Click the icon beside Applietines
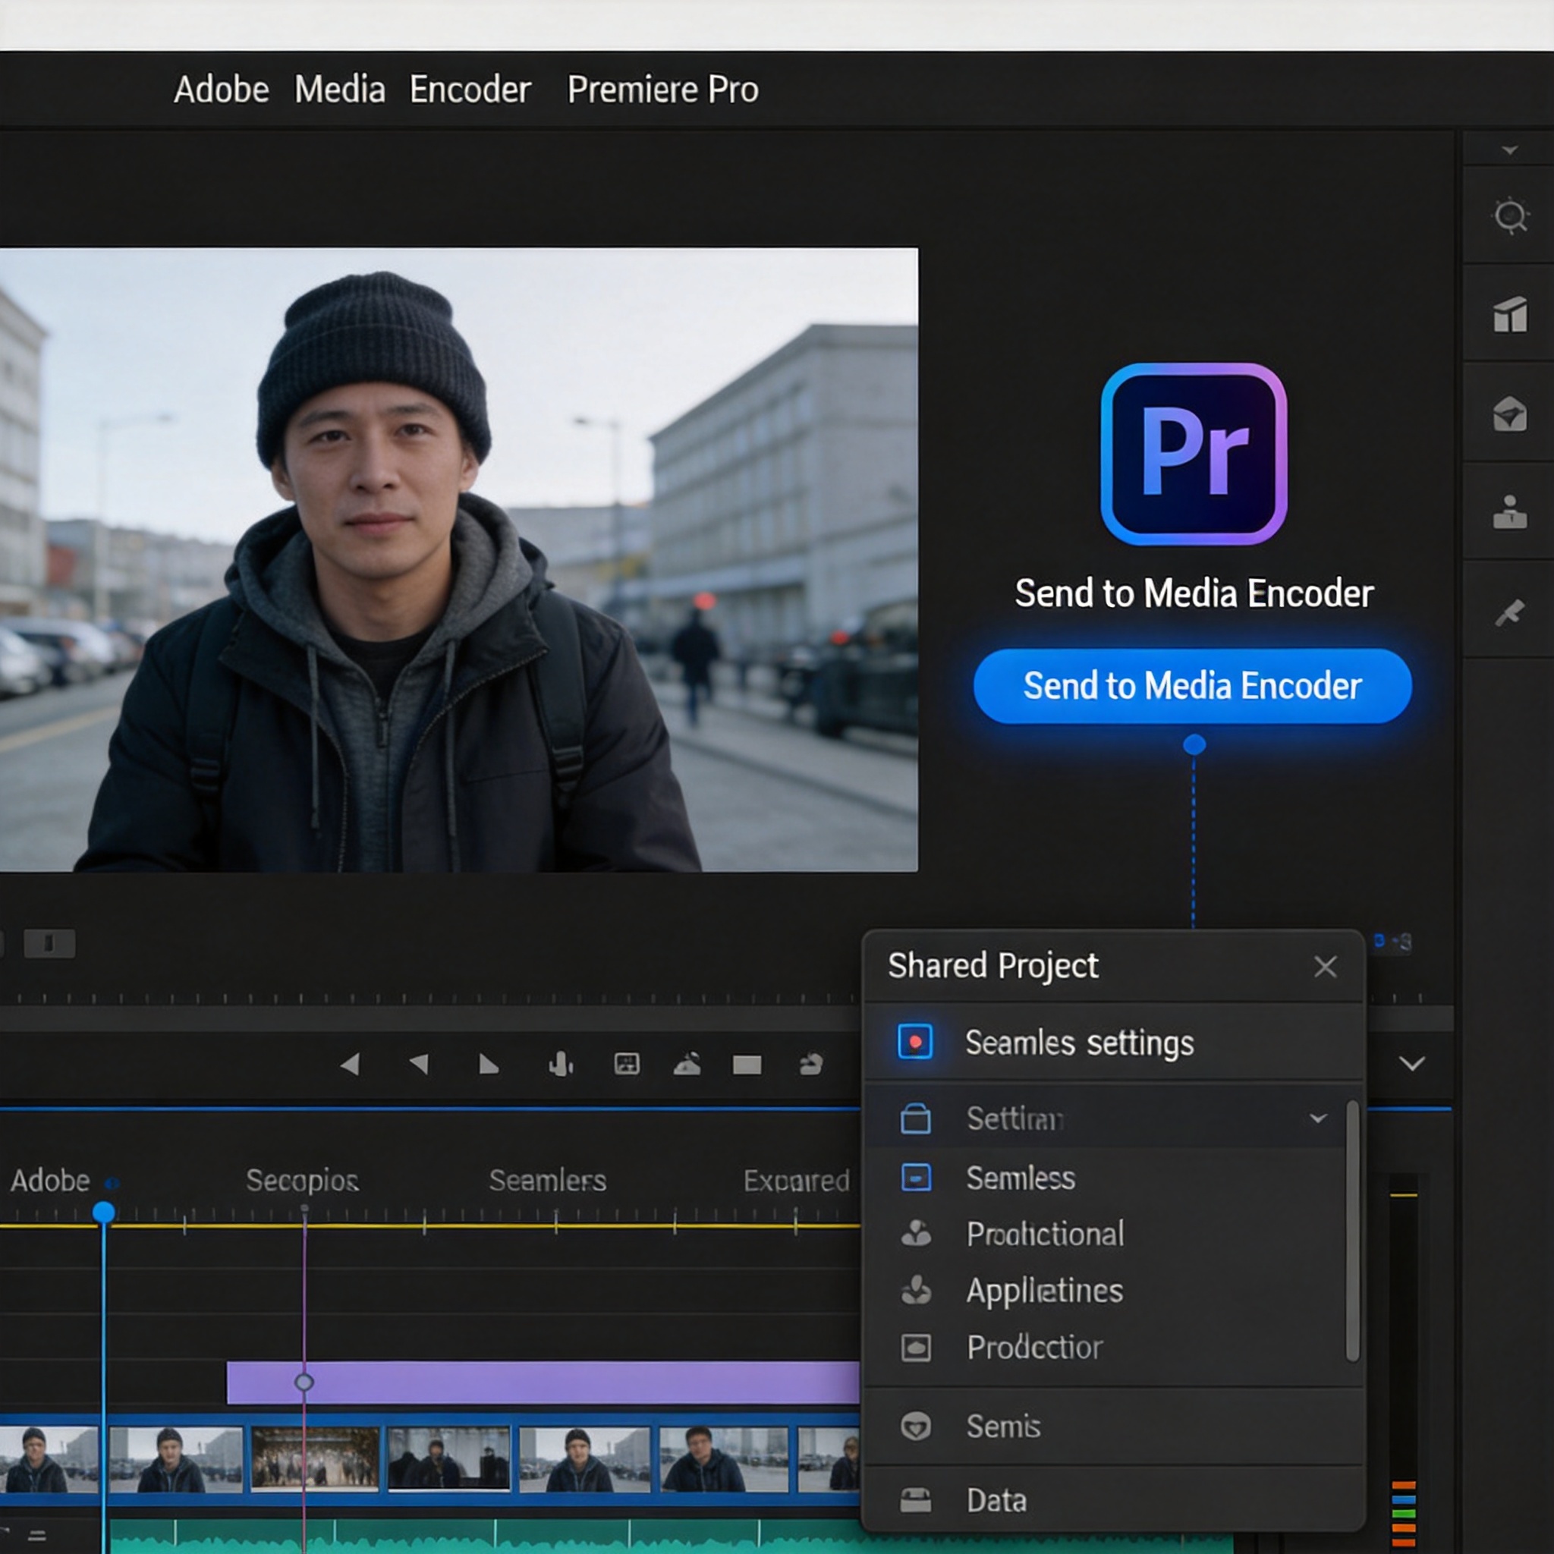Image resolution: width=1554 pixels, height=1554 pixels. tap(916, 1291)
